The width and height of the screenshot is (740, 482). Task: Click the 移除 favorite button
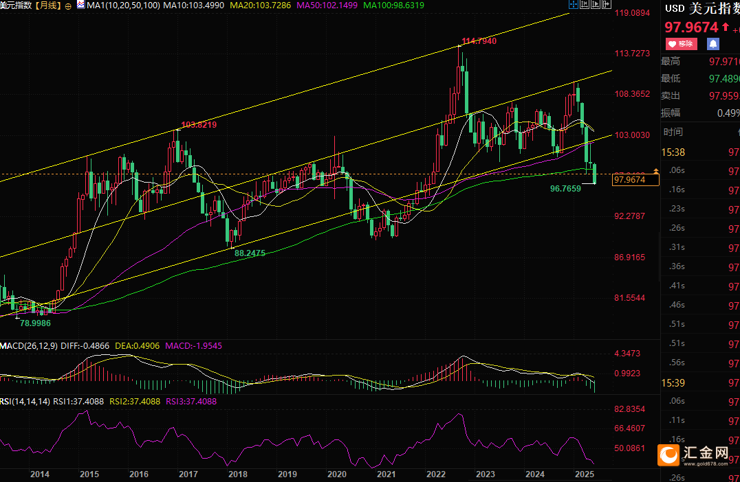click(681, 44)
